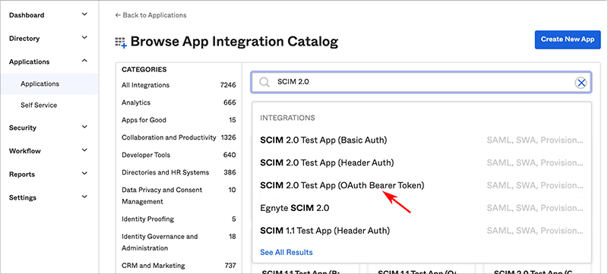Expand the Dashboard menu chevron
Image resolution: width=608 pixels, height=274 pixels.
click(x=84, y=14)
